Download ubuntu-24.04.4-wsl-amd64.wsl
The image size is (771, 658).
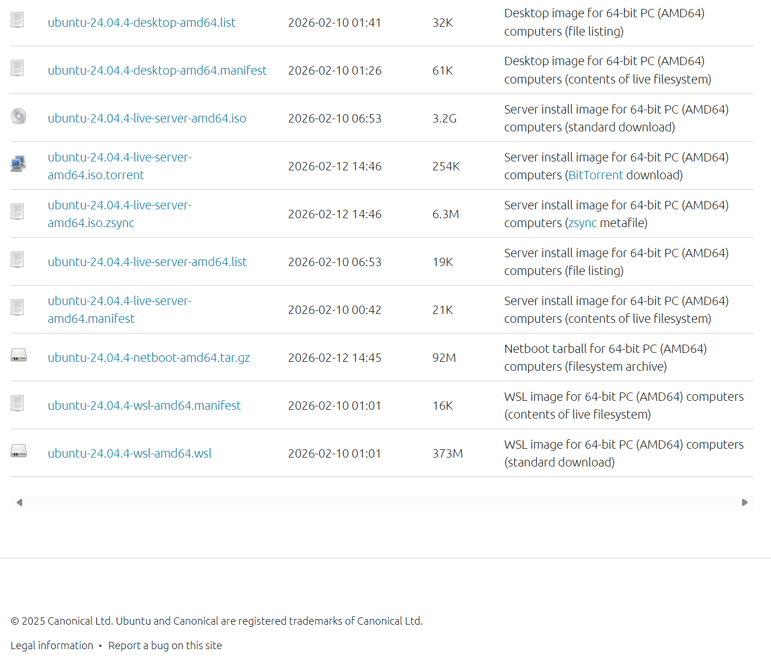[x=130, y=453]
